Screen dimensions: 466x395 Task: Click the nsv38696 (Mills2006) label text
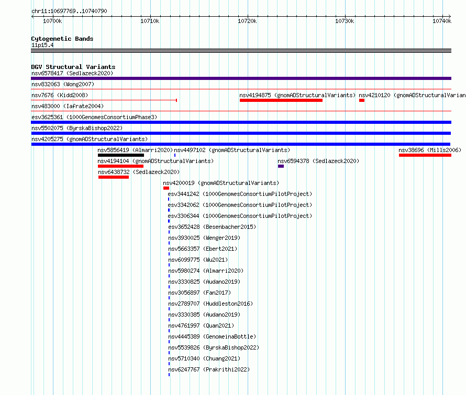click(430, 150)
